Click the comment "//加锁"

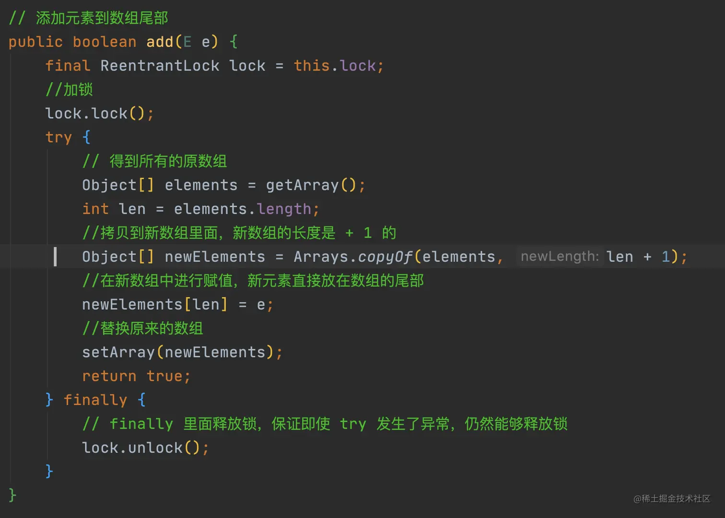pyautogui.click(x=69, y=90)
